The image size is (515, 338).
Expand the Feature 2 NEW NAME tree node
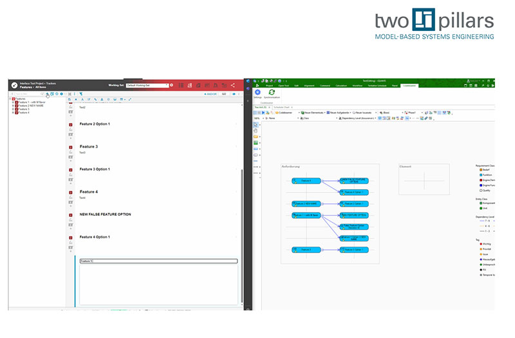pyautogui.click(x=12, y=106)
